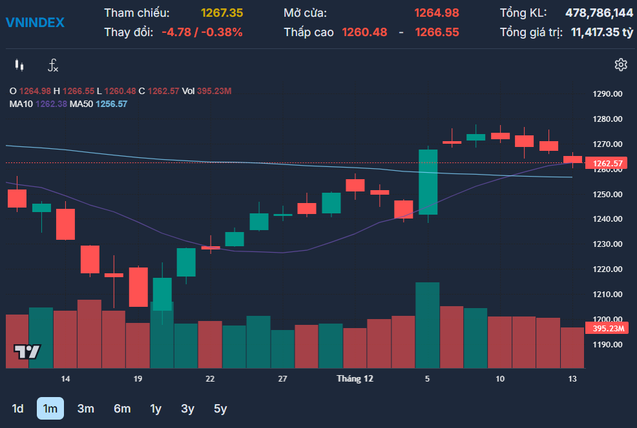The image size is (637, 428).
Task: Open the fx indicators menu
Action: click(x=53, y=65)
